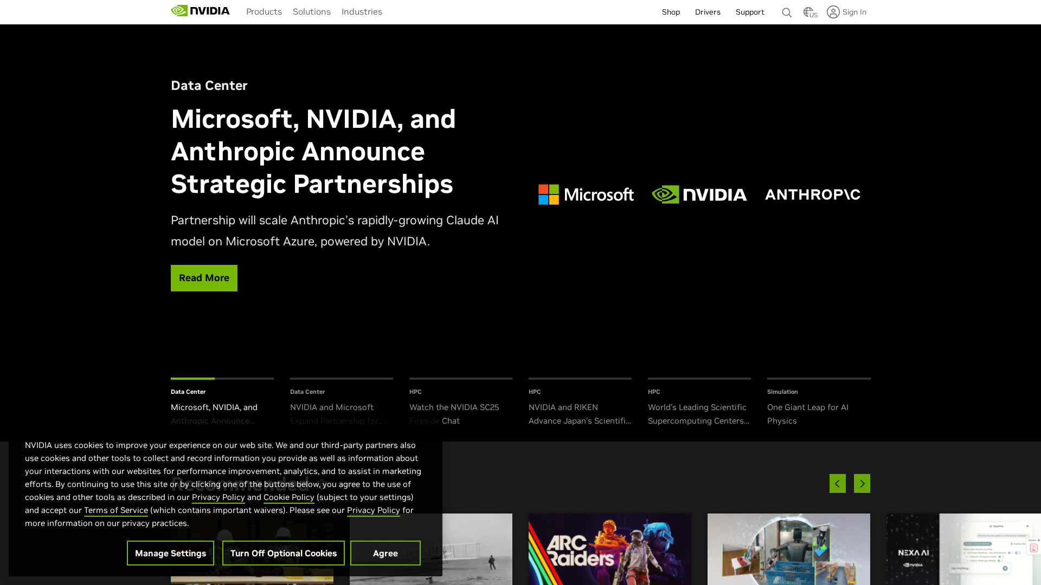Select the NVIDIA and RIKEN slide tab
Viewport: 1041px width, 585px height.
580,413
